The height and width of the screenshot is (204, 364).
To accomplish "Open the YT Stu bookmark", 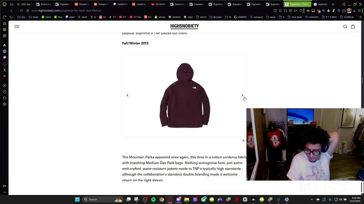I will [x=135, y=17].
